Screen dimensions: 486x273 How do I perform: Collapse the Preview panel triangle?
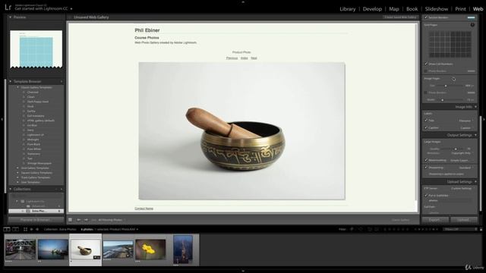11,17
